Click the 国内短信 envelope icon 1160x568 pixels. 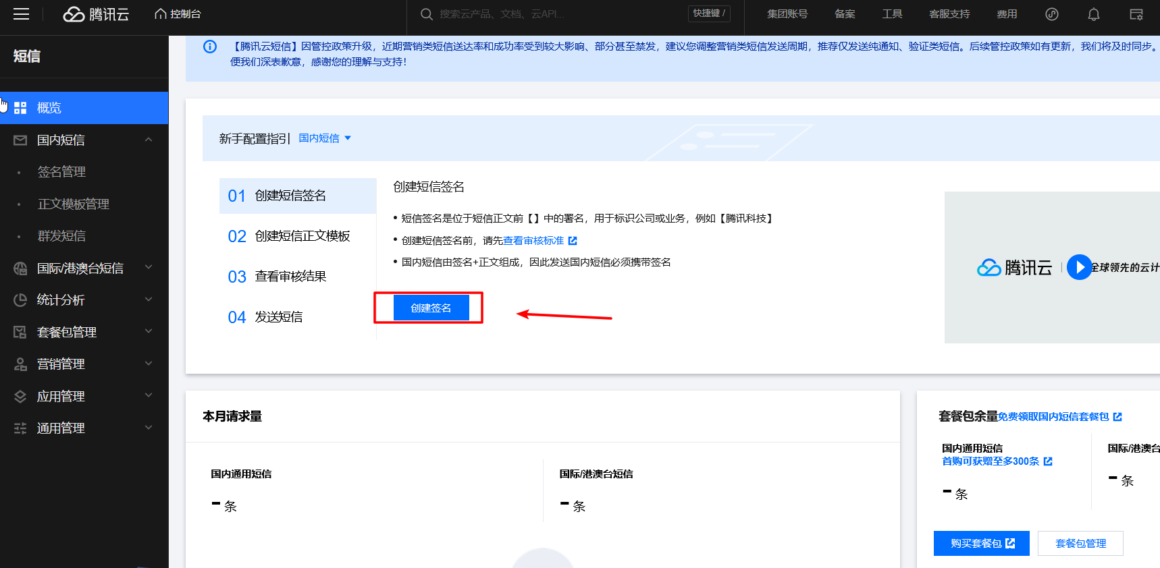(20, 140)
